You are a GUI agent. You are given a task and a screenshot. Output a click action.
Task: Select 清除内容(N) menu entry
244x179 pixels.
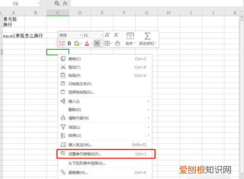point(102,118)
